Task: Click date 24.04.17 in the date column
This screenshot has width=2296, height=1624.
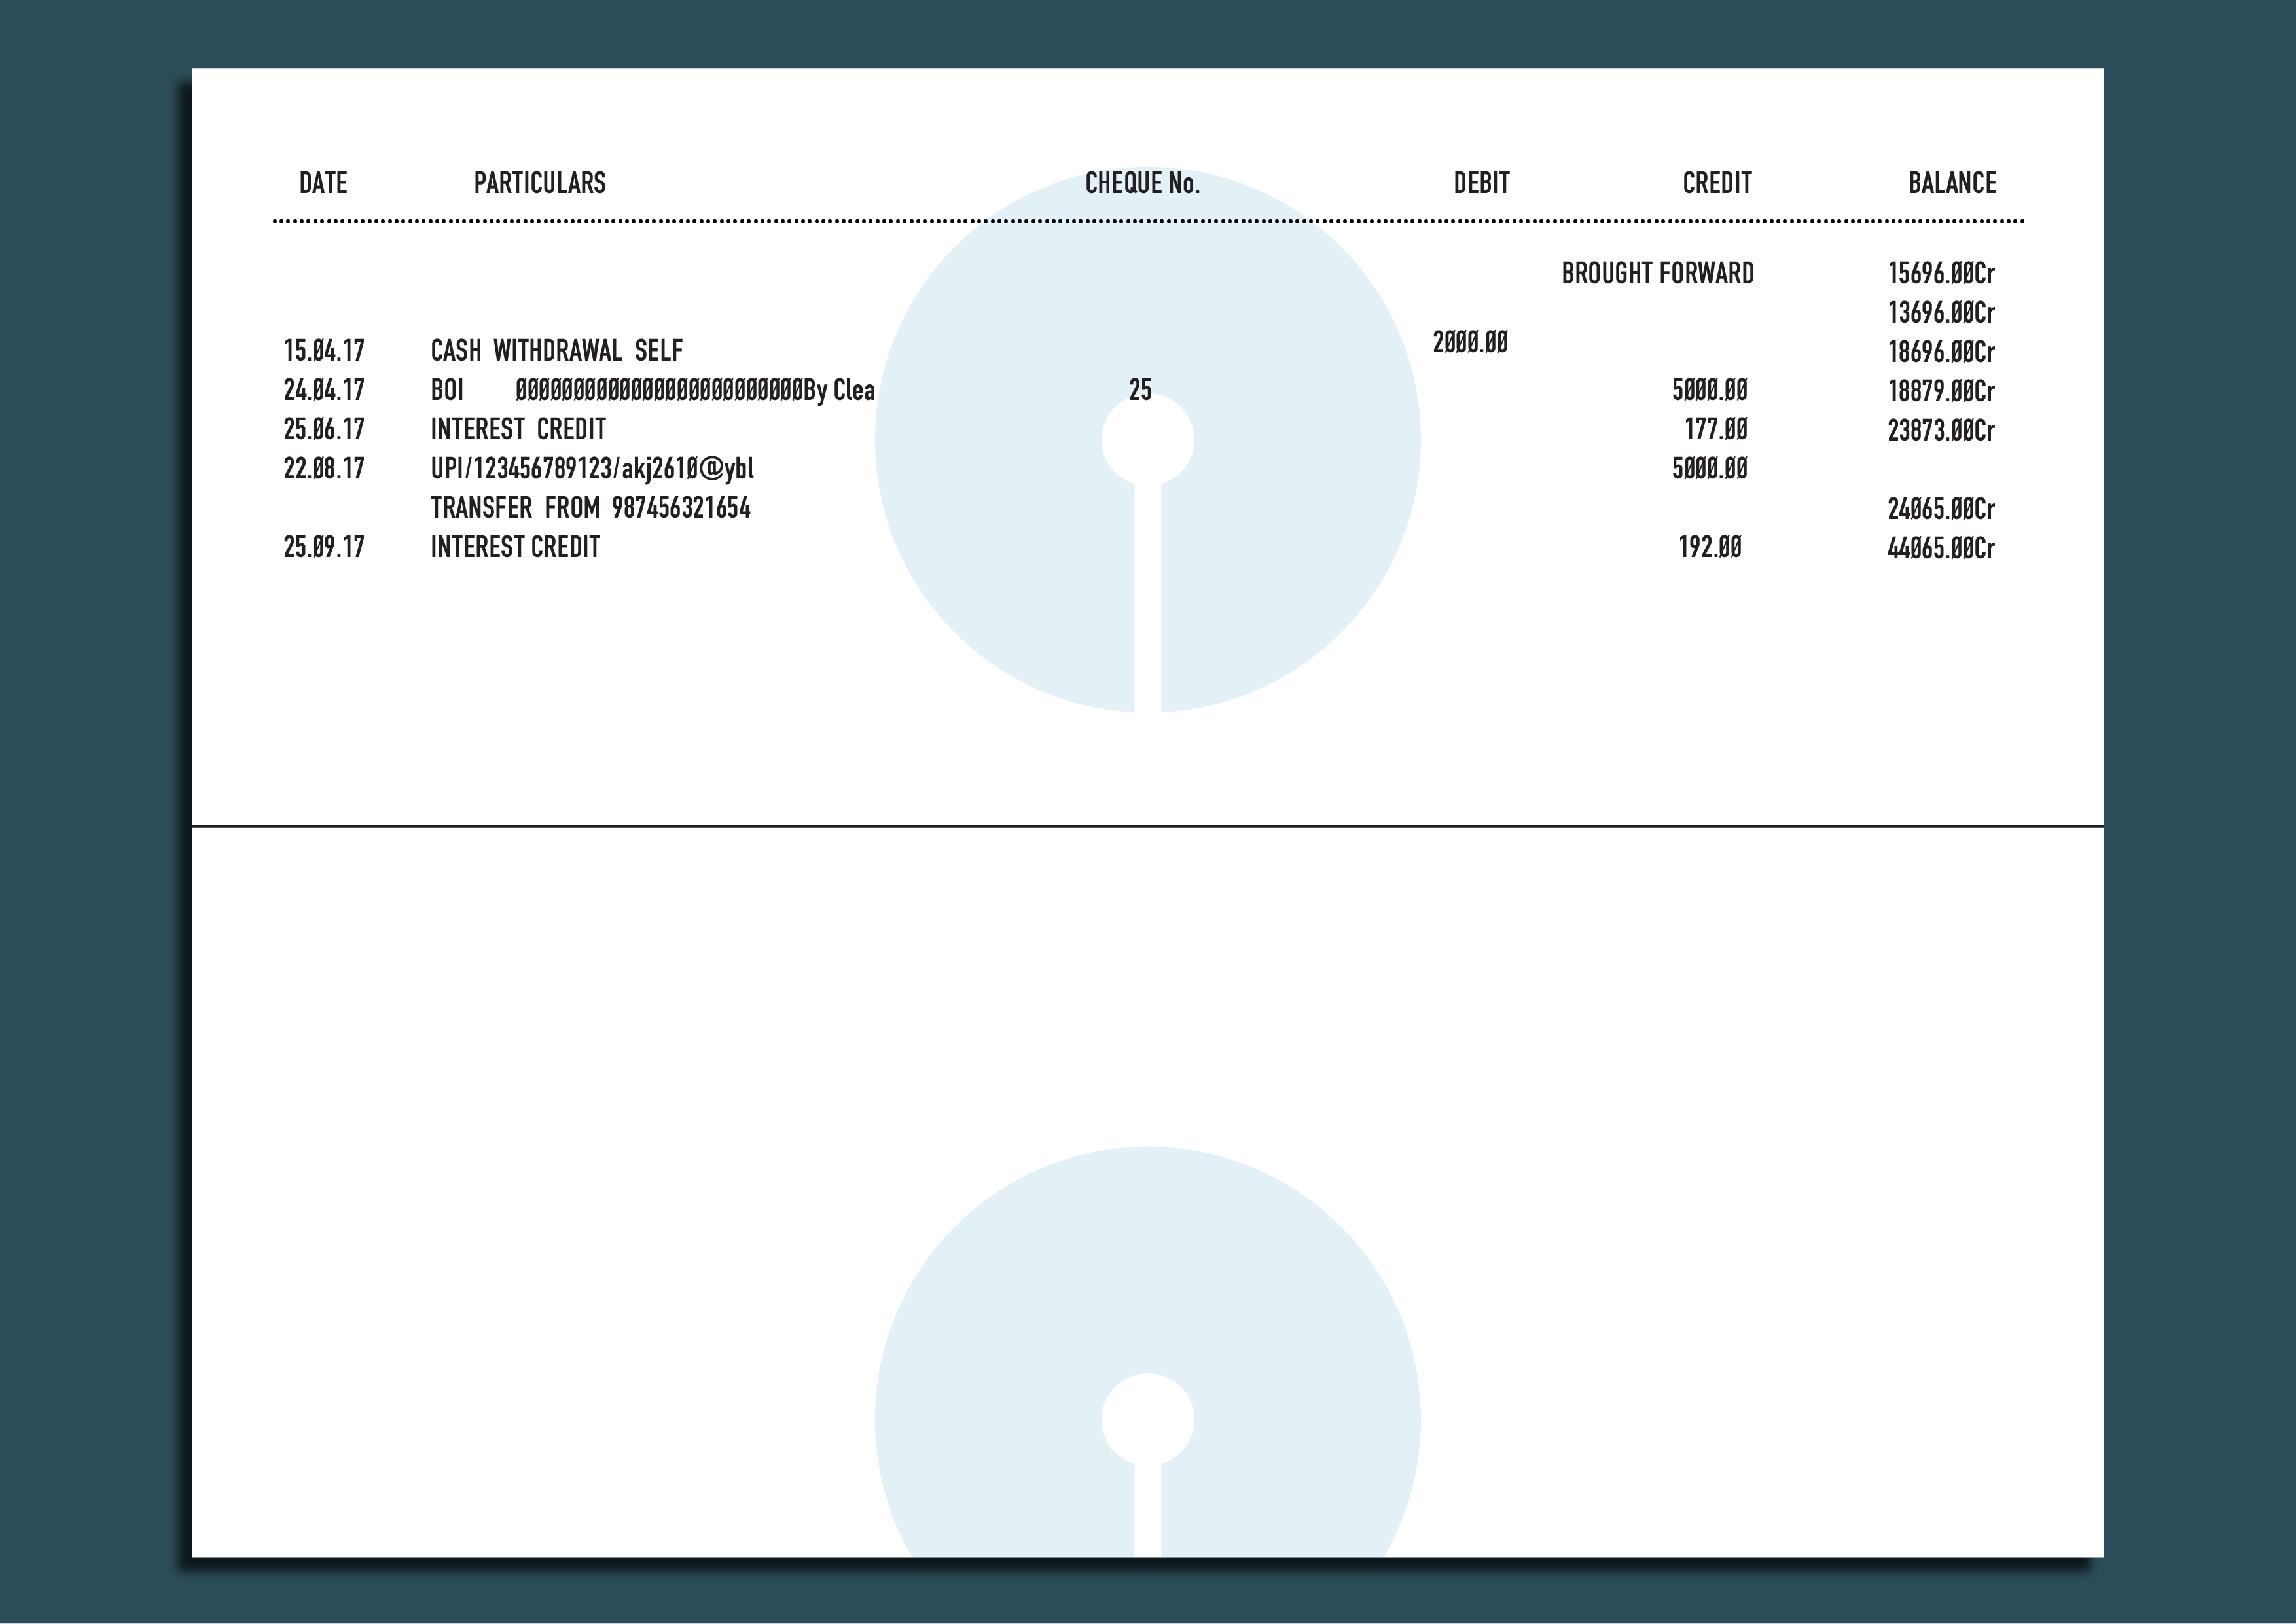Action: point(323,390)
